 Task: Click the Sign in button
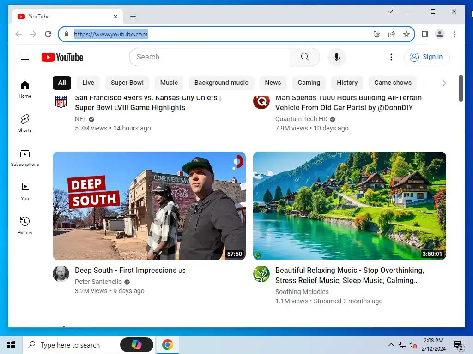pyautogui.click(x=427, y=57)
